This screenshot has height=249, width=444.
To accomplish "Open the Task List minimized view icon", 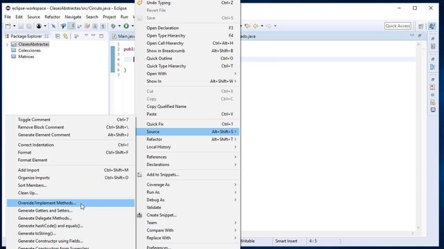I will coord(433,46).
